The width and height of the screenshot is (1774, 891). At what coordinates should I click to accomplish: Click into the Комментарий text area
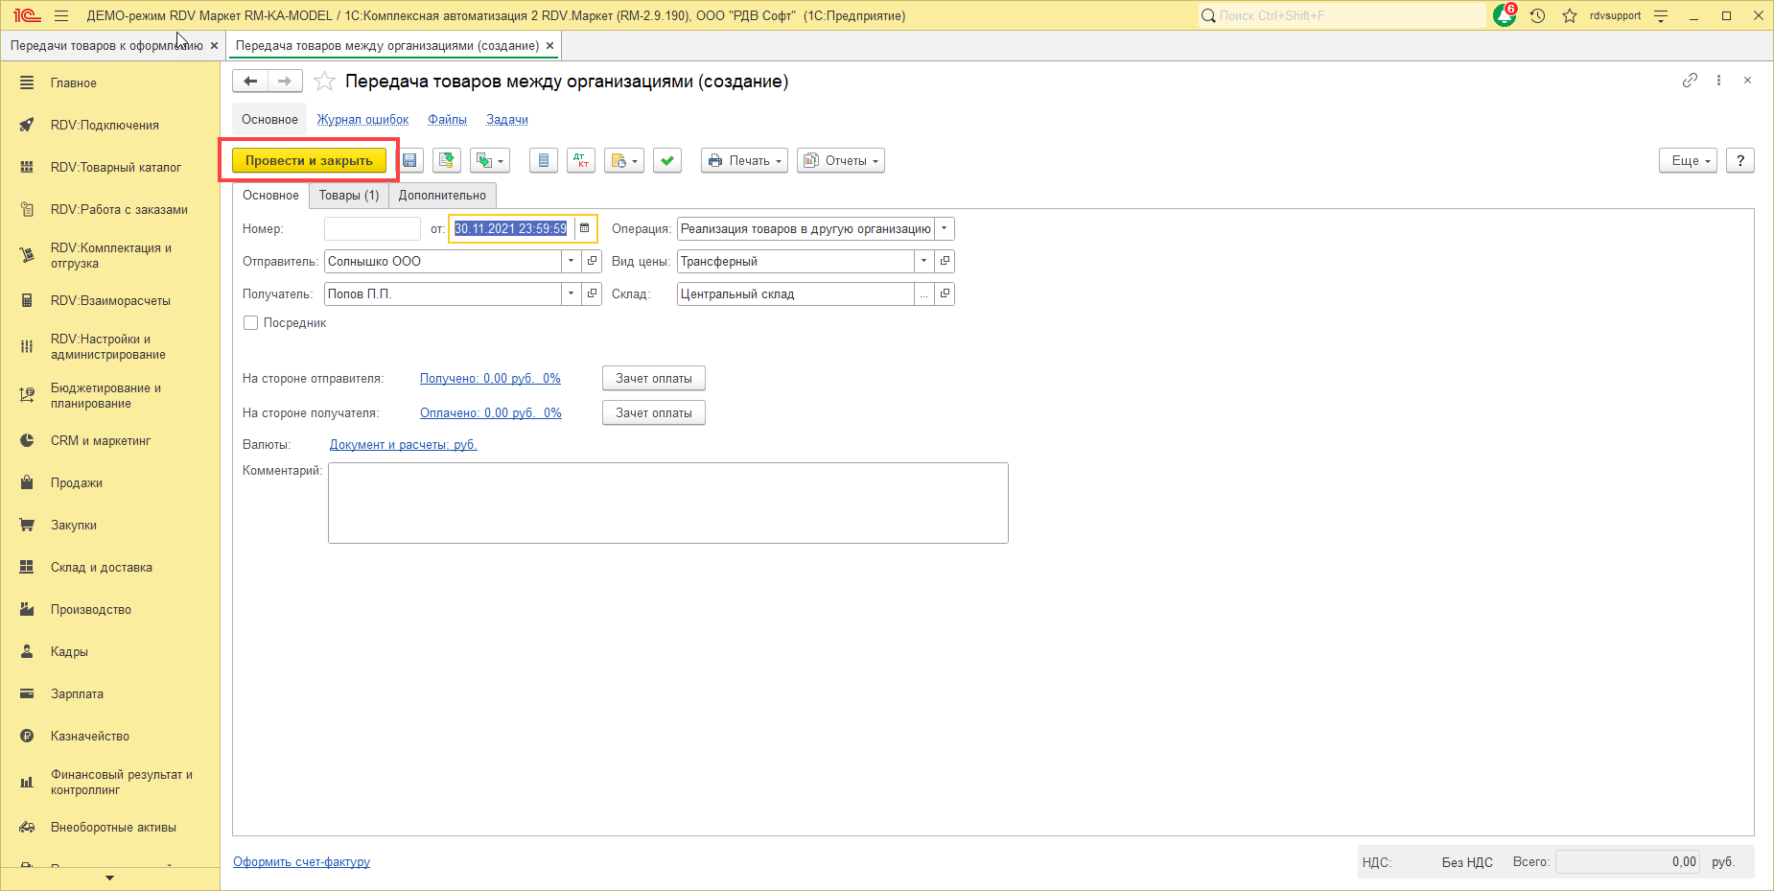(668, 504)
